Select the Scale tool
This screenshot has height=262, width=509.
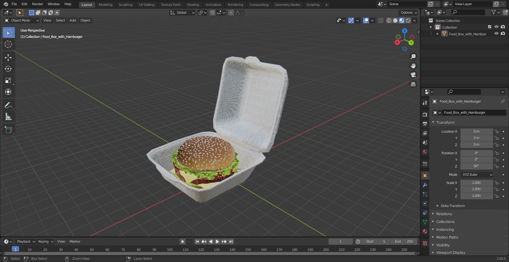click(8, 80)
